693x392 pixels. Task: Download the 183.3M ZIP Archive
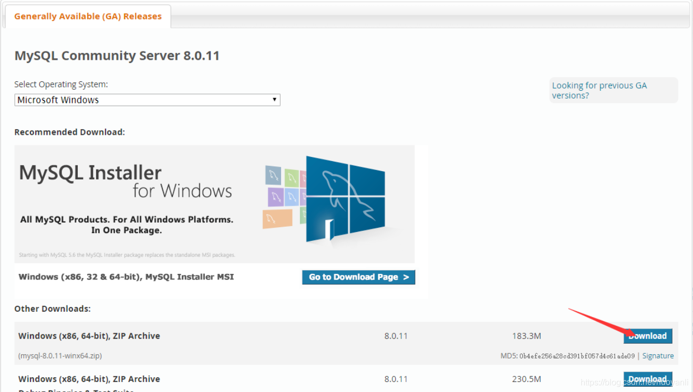[647, 336]
